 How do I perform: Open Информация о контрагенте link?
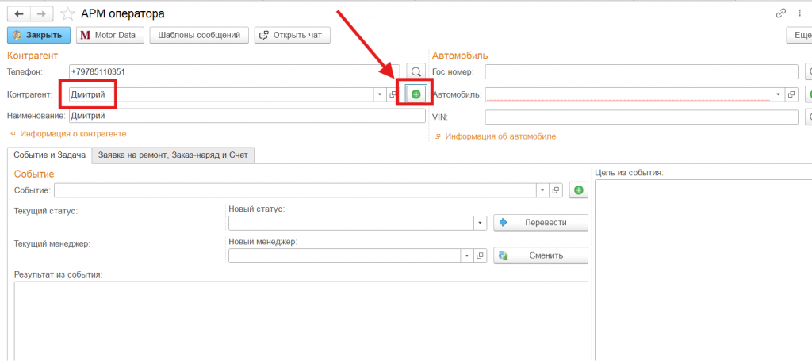pyautogui.click(x=72, y=134)
